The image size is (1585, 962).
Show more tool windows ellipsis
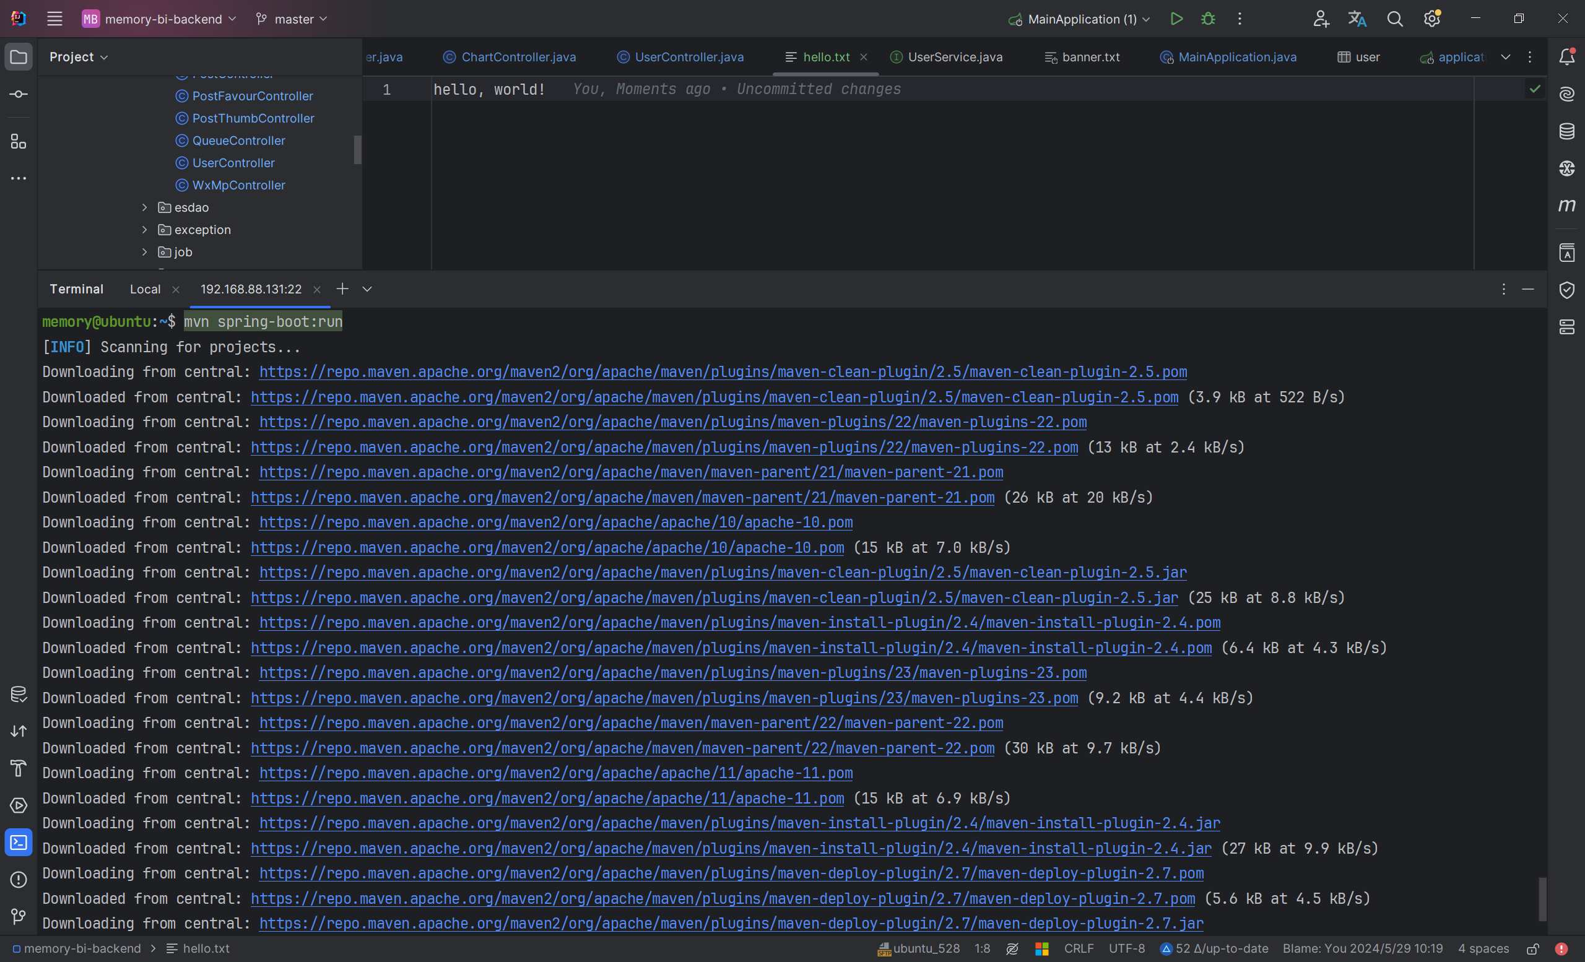(19, 178)
